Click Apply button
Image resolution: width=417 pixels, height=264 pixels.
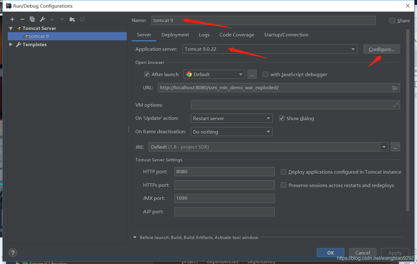tap(395, 253)
